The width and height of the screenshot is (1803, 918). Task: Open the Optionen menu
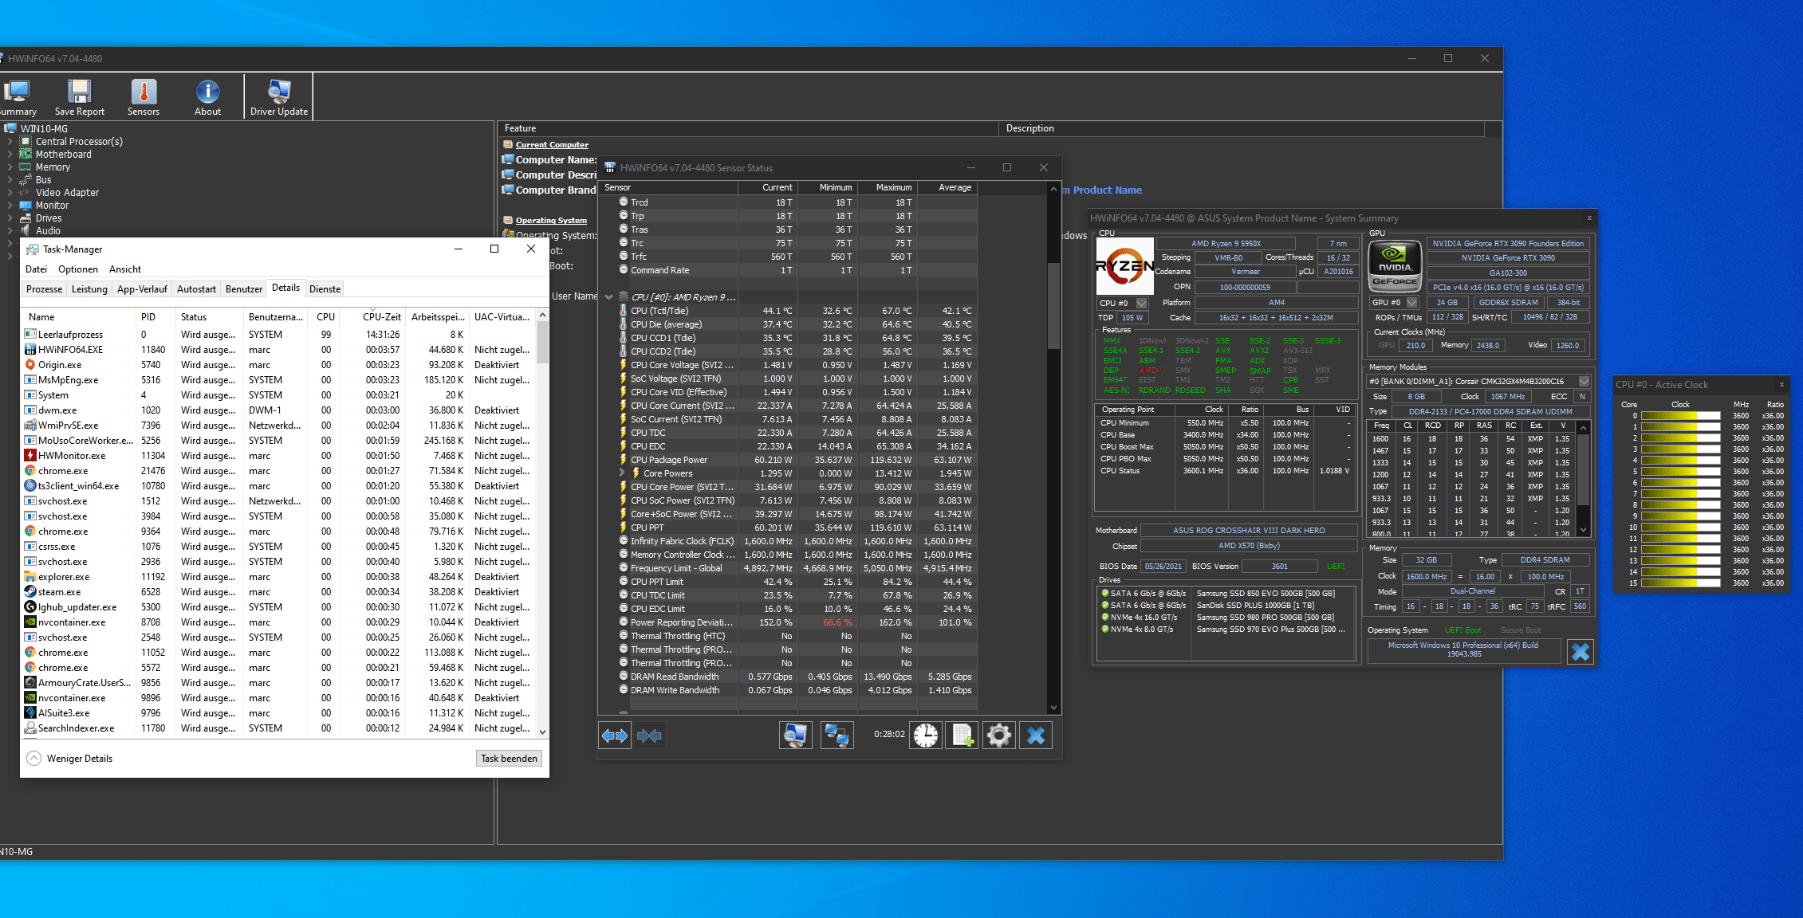click(x=78, y=269)
